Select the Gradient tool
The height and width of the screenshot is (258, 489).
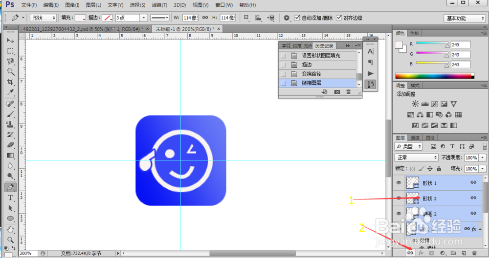[10, 155]
